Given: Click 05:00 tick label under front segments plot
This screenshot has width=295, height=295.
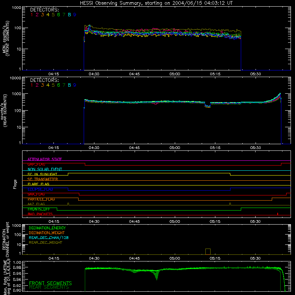Looking at the screenshot, I should tap(175, 74).
